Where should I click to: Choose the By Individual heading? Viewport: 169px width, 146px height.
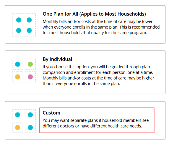57,59
